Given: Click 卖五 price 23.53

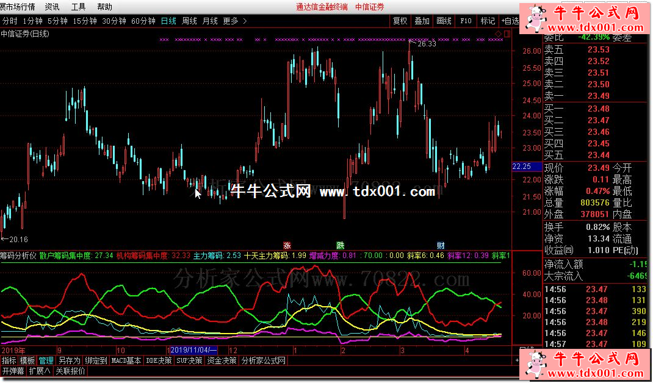Looking at the screenshot, I should tap(599, 49).
